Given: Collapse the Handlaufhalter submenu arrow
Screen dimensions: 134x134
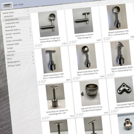Looking at the screenshot, I should tap(28, 14).
